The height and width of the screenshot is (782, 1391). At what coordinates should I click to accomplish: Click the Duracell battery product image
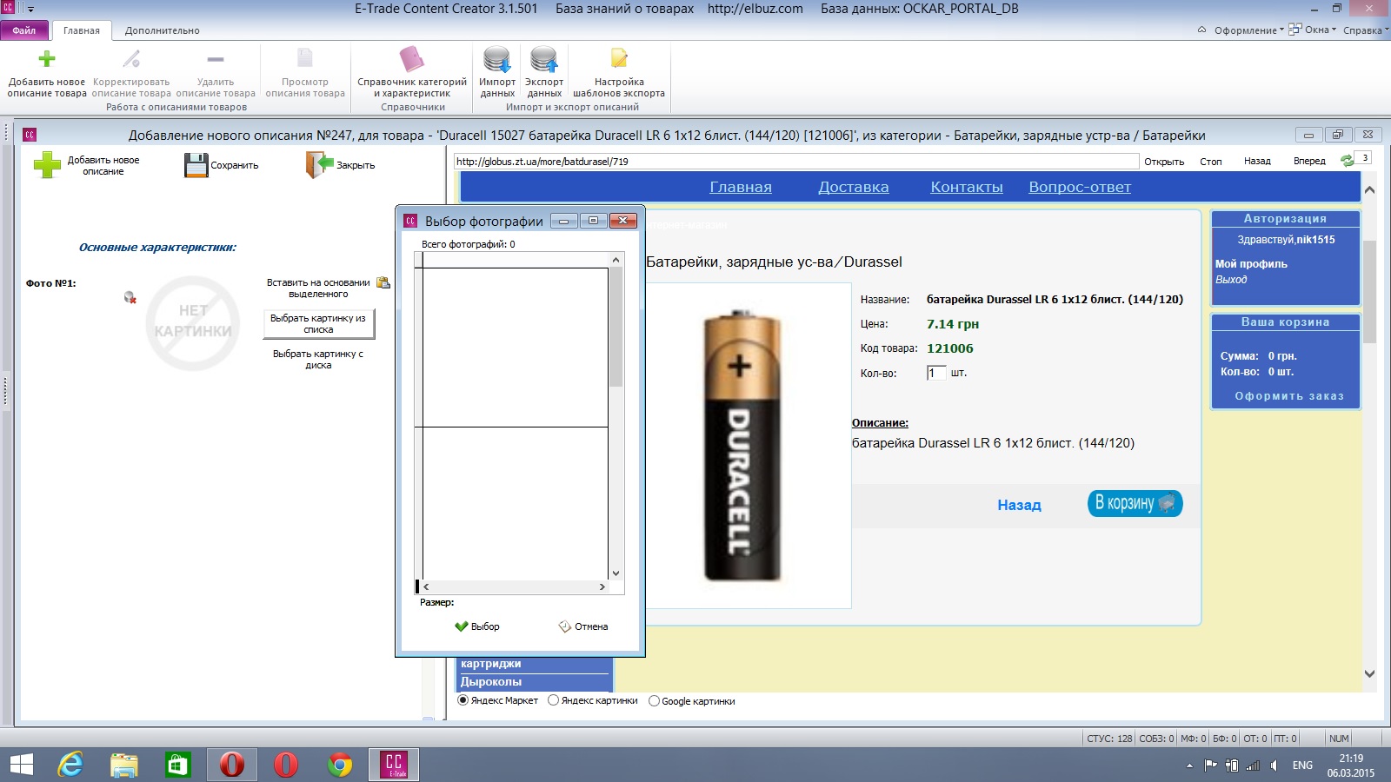(742, 446)
